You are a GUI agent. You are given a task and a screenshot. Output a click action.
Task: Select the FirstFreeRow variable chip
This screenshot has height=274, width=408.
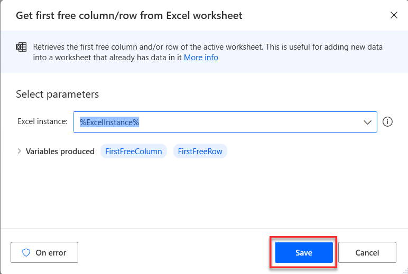200,151
